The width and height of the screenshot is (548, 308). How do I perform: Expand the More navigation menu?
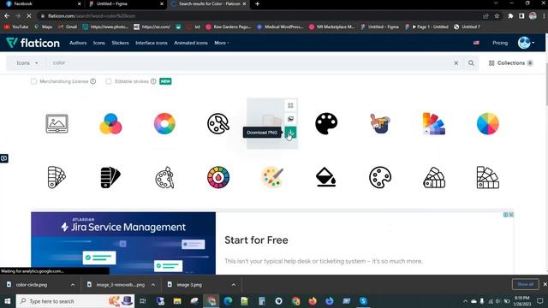222,43
